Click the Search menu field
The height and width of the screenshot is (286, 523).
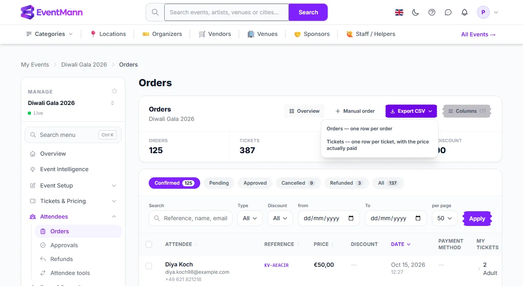[x=73, y=135]
